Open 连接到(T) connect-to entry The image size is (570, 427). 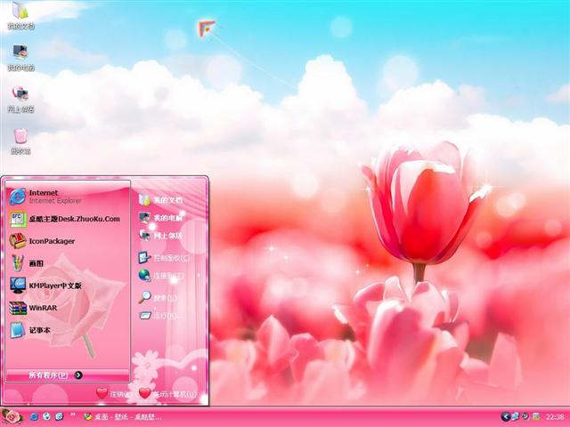pos(169,276)
